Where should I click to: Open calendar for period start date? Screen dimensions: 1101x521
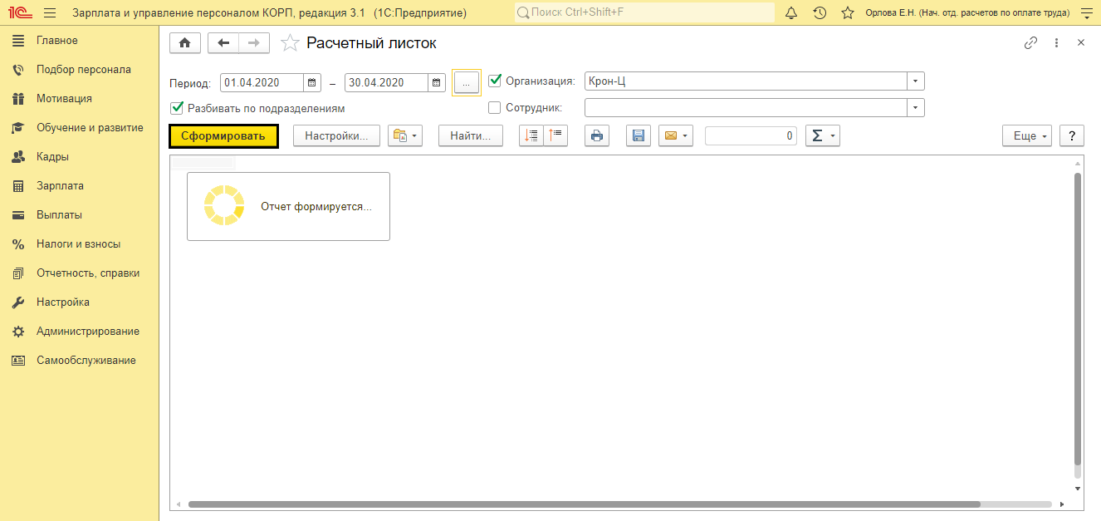pos(312,82)
